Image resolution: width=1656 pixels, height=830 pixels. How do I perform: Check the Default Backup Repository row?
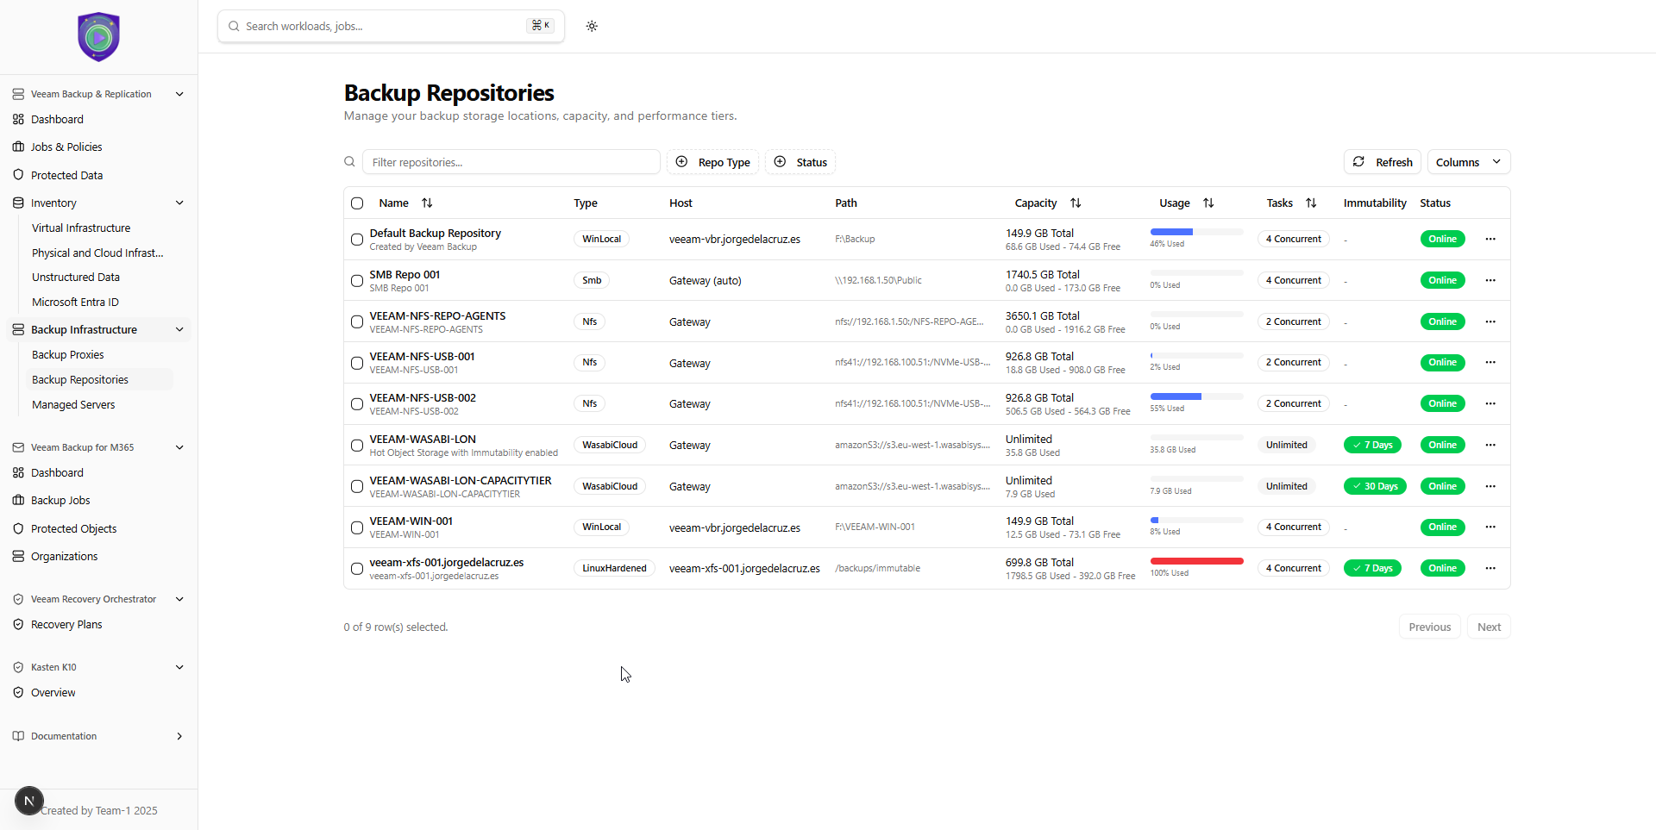(x=357, y=240)
